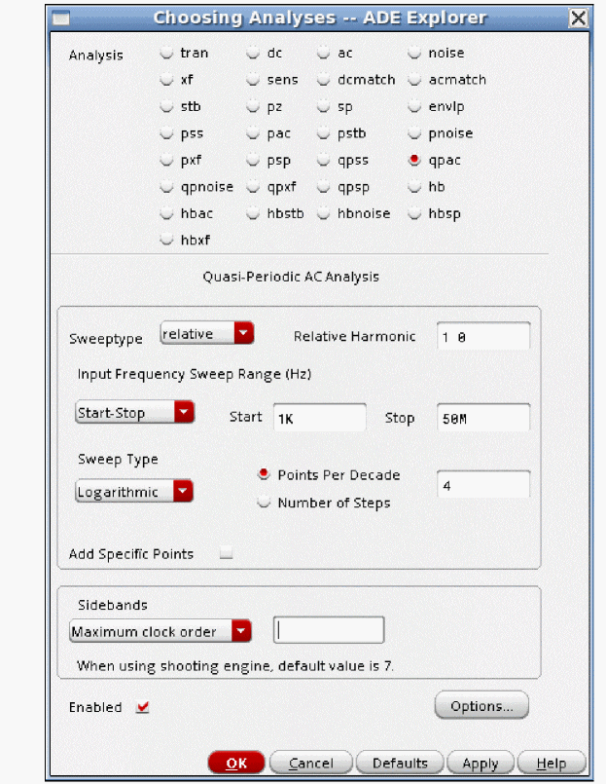Viewport: 606px width, 784px height.
Task: Choose the hbac analysis option
Action: (166, 213)
